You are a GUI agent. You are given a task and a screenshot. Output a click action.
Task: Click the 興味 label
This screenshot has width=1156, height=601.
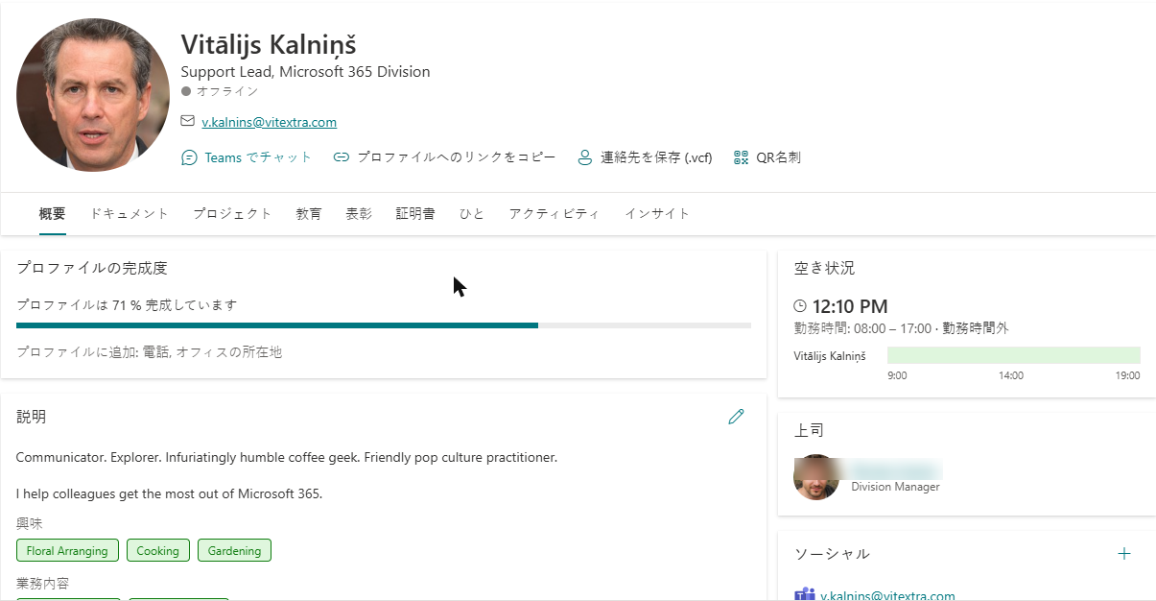pos(29,523)
